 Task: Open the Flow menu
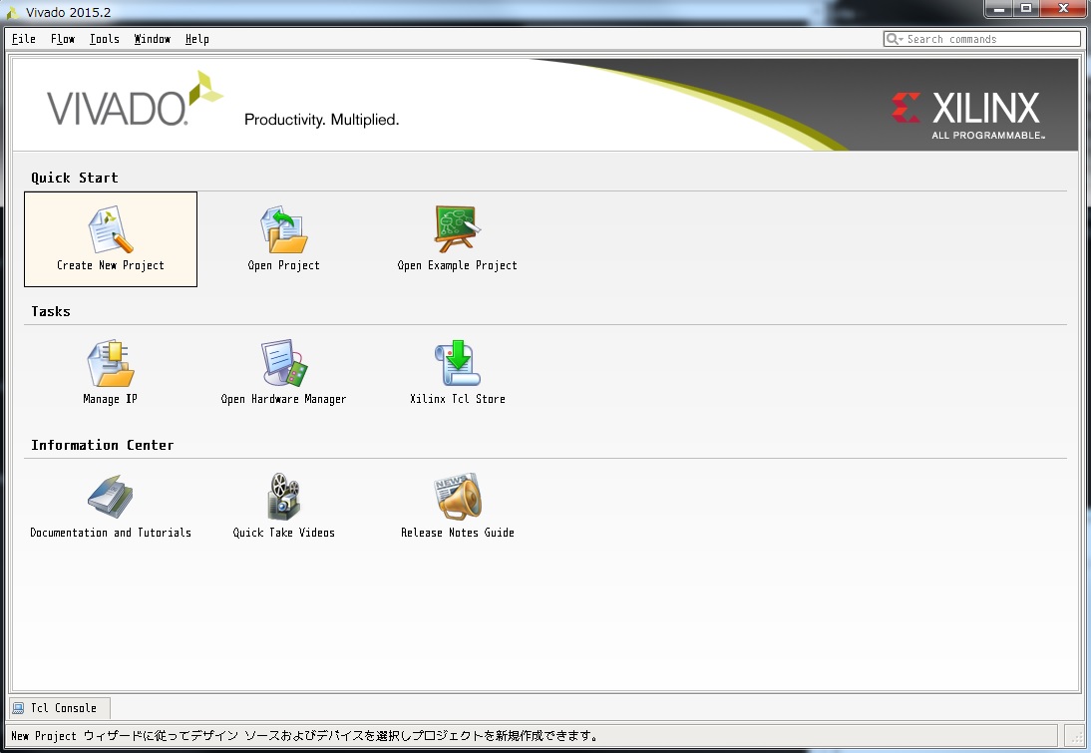[63, 39]
